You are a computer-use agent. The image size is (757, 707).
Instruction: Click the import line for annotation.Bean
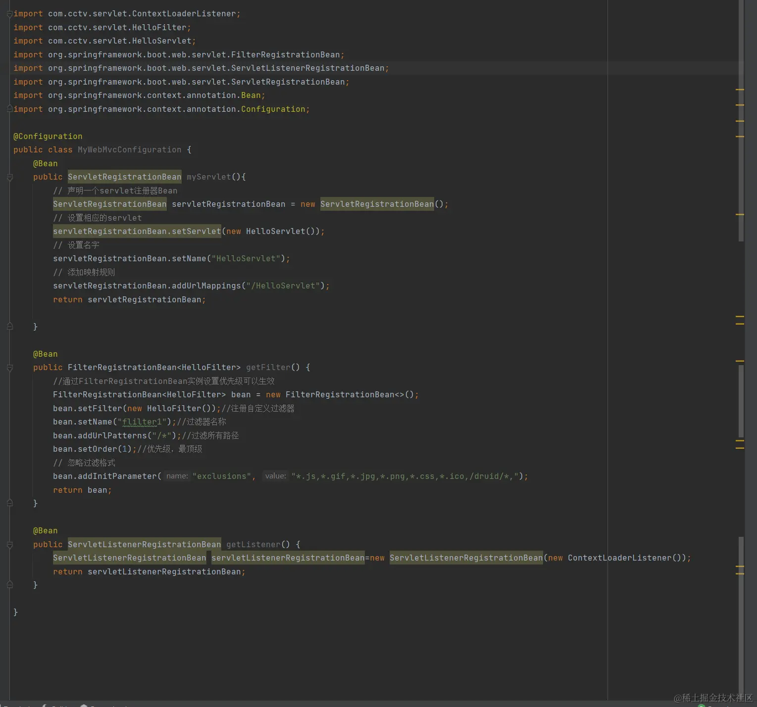(139, 95)
